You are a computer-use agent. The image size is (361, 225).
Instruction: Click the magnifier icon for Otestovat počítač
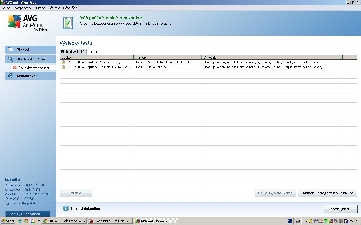pyautogui.click(x=11, y=59)
